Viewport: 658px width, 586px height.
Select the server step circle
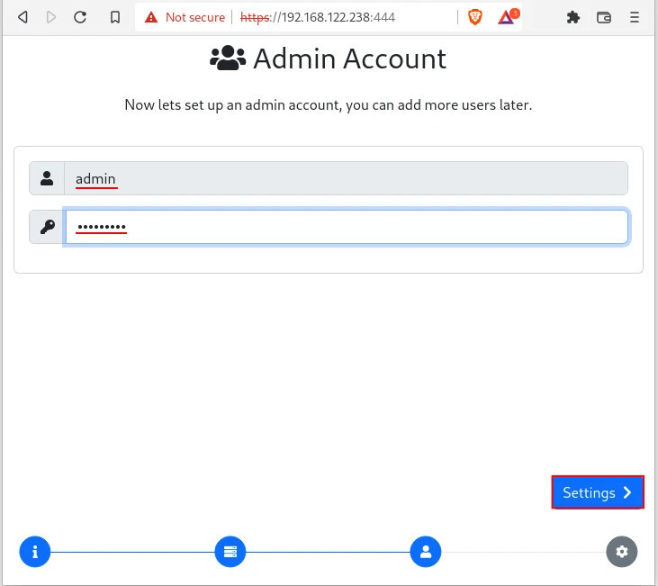coord(230,552)
